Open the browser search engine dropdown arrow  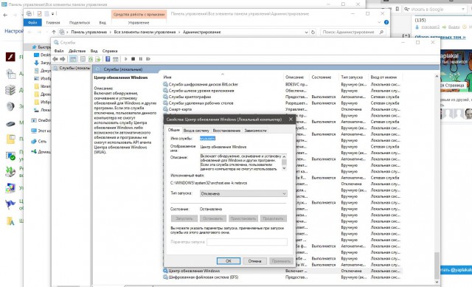[x=463, y=10]
